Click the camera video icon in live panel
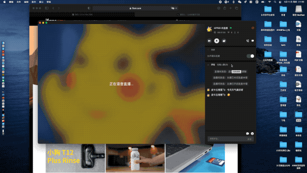The width and height of the screenshot is (307, 173). 209,41
